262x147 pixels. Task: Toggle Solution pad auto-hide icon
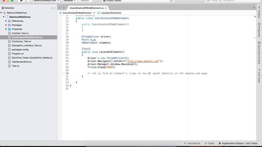click(x=52, y=8)
